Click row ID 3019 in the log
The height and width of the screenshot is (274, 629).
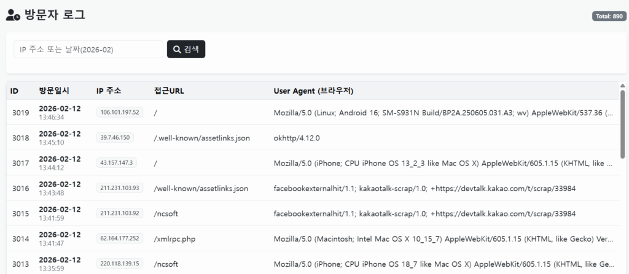20,113
